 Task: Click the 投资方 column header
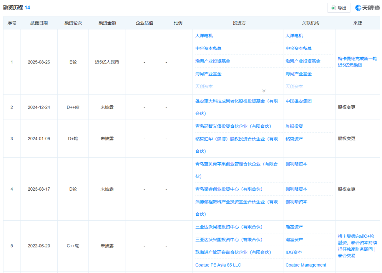click(x=239, y=23)
